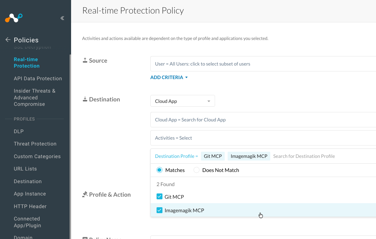Image resolution: width=376 pixels, height=239 pixels.
Task: Open Insider Threats & Advanced Compromise
Action: coord(35,97)
